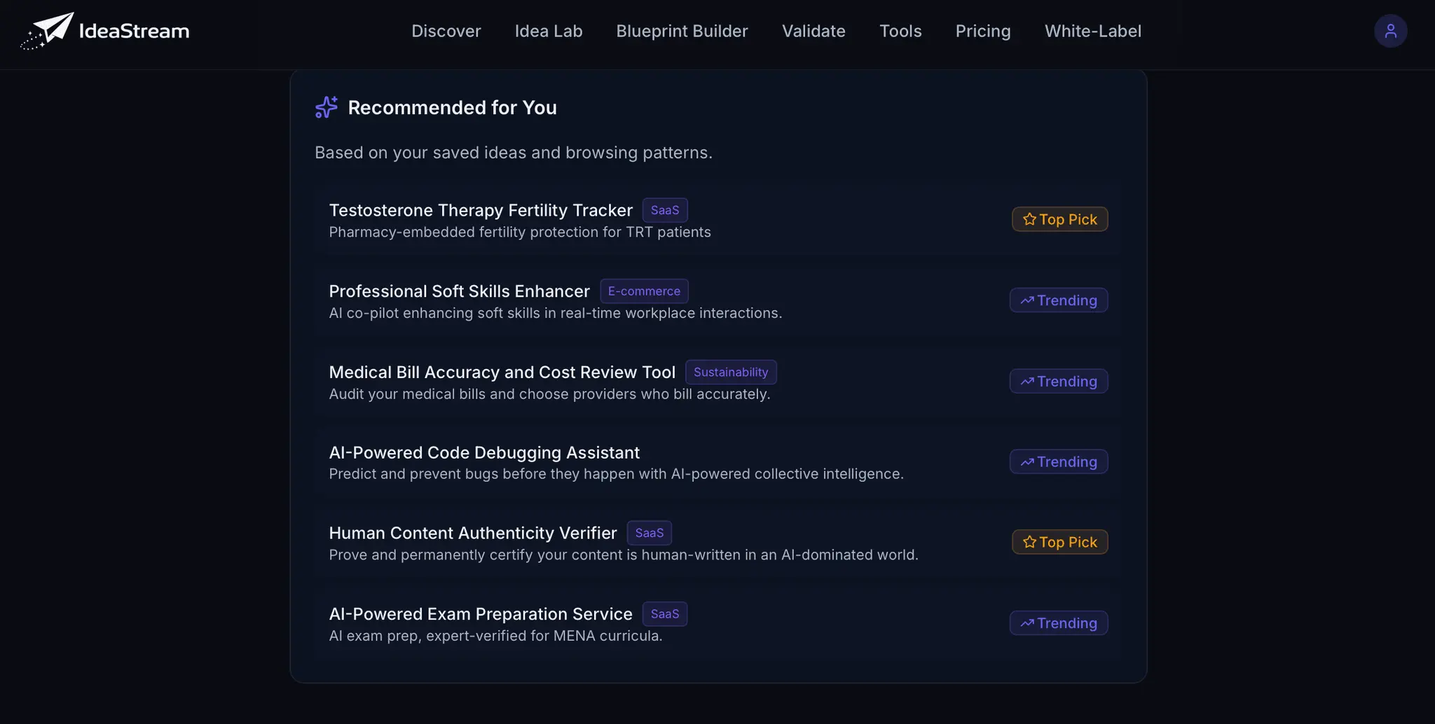1435x724 pixels.
Task: Click Top Pick badge on Human Content Verifier
Action: pyautogui.click(x=1060, y=542)
